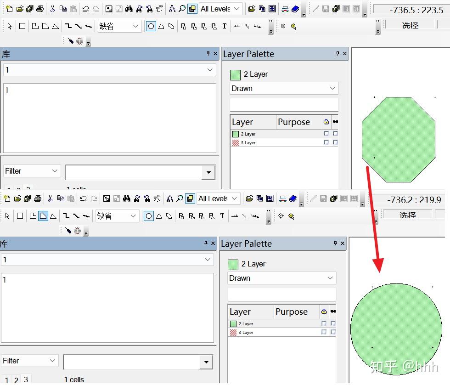Click the 选择 button in the upper window
450x385 pixels.
(410, 26)
